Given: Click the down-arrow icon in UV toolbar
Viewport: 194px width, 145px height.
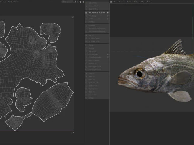Looking at the screenshot, I should tap(83, 2).
